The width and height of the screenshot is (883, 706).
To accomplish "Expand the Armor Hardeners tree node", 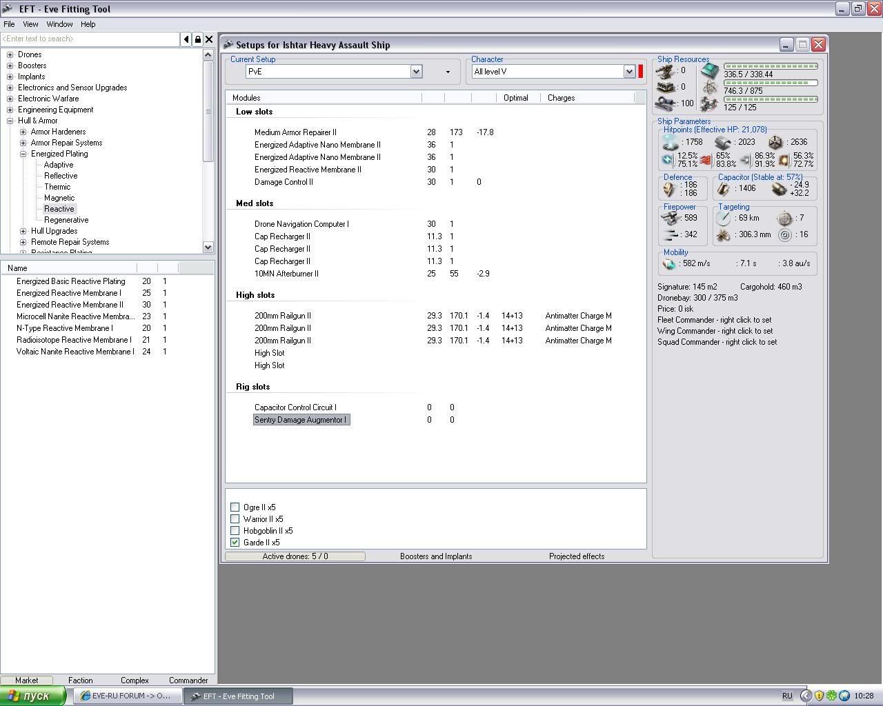I will pos(23,132).
